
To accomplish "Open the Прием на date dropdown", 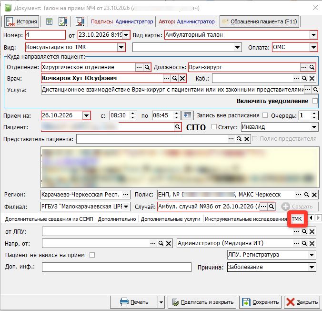I will tap(87, 115).
